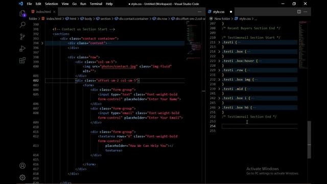The width and height of the screenshot is (327, 184).
Task: Click the closing form tag on line 416
Action: click(89, 165)
